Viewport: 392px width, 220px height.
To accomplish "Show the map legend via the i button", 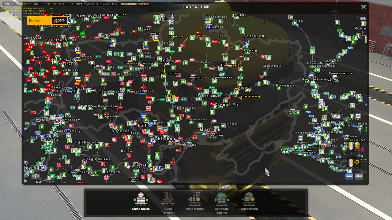I will (36, 176).
